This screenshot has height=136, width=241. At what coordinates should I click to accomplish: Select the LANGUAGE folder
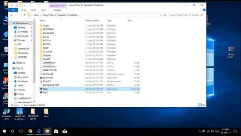pyautogui.click(x=49, y=33)
